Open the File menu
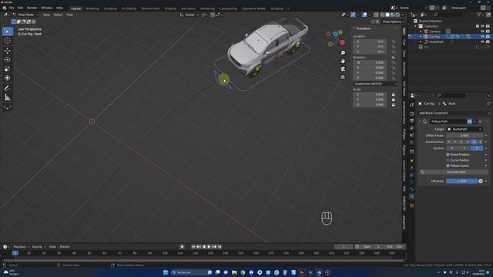Screen dimensions: 493x277 point(12,8)
